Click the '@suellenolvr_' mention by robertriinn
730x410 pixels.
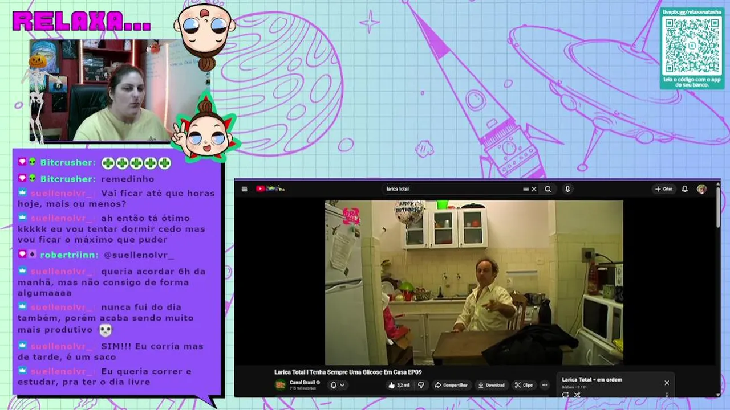(139, 255)
